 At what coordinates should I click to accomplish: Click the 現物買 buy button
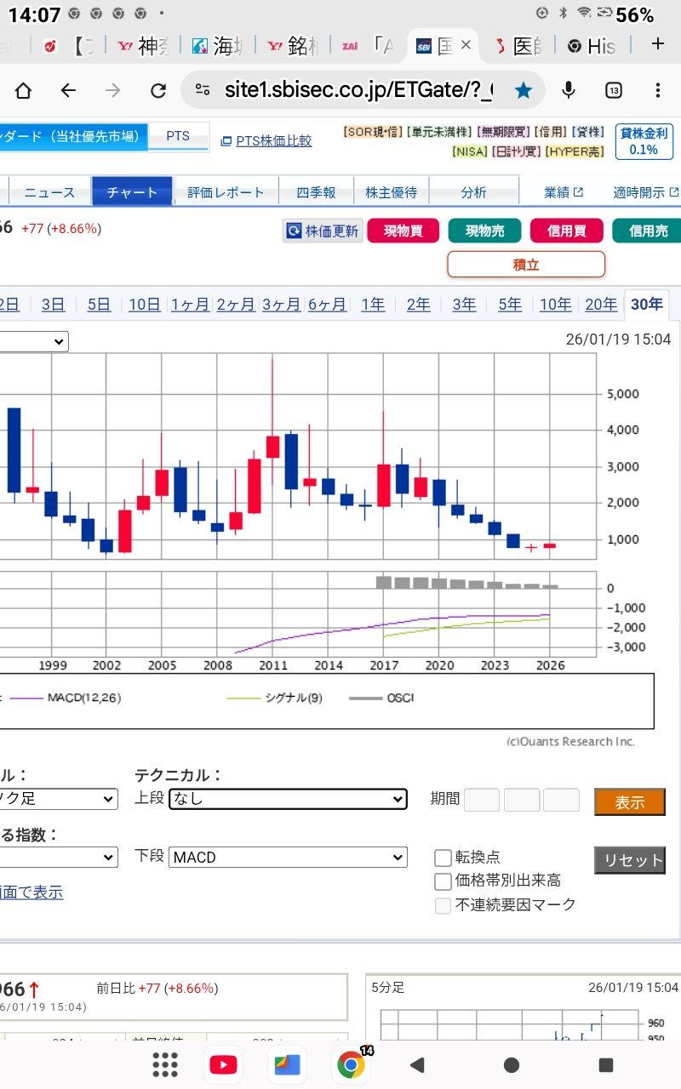point(403,231)
